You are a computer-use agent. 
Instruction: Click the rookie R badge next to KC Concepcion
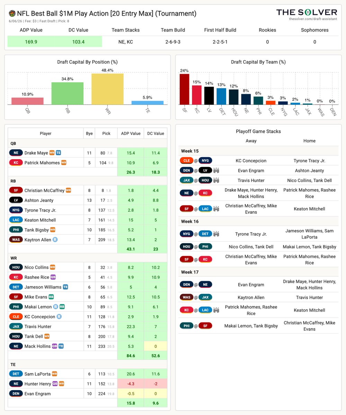click(59, 317)
